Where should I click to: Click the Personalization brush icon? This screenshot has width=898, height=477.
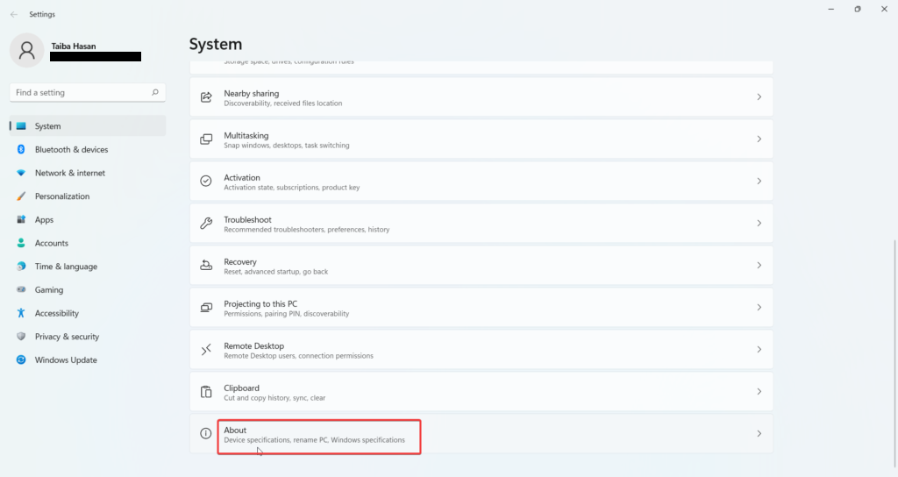click(x=21, y=196)
